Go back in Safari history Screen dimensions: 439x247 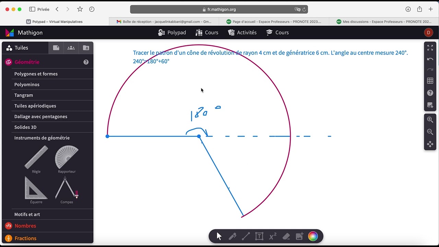point(57,9)
